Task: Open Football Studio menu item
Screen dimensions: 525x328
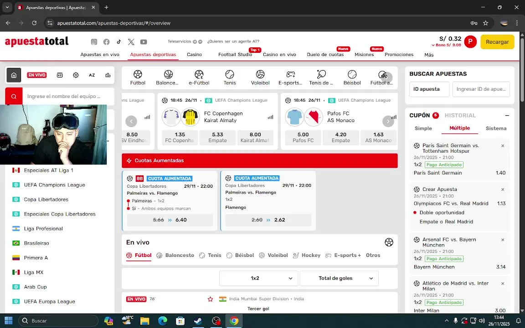Action: (x=235, y=55)
